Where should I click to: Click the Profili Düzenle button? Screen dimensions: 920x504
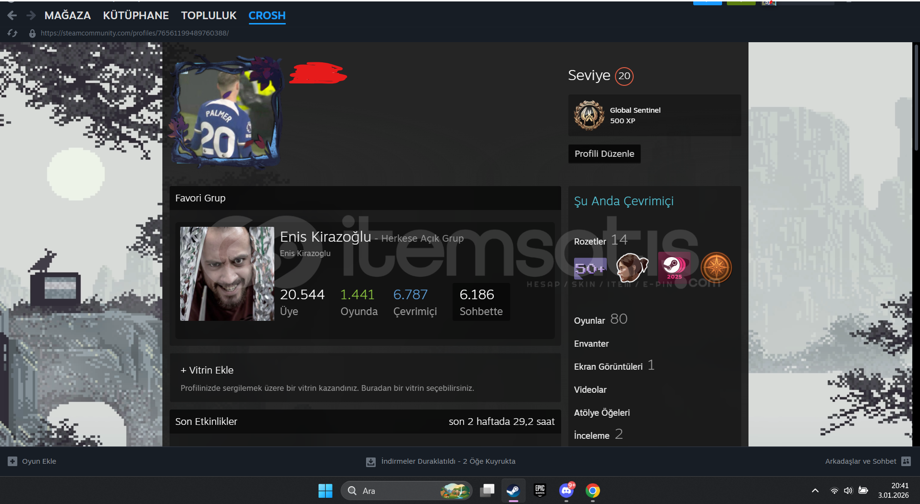pos(604,154)
